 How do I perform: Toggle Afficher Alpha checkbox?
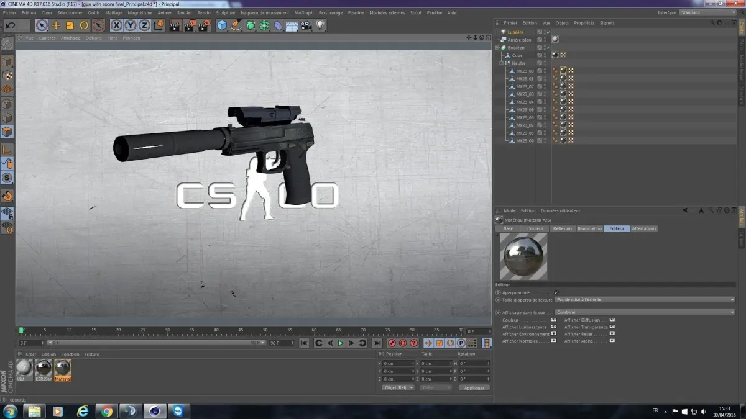[x=612, y=341]
